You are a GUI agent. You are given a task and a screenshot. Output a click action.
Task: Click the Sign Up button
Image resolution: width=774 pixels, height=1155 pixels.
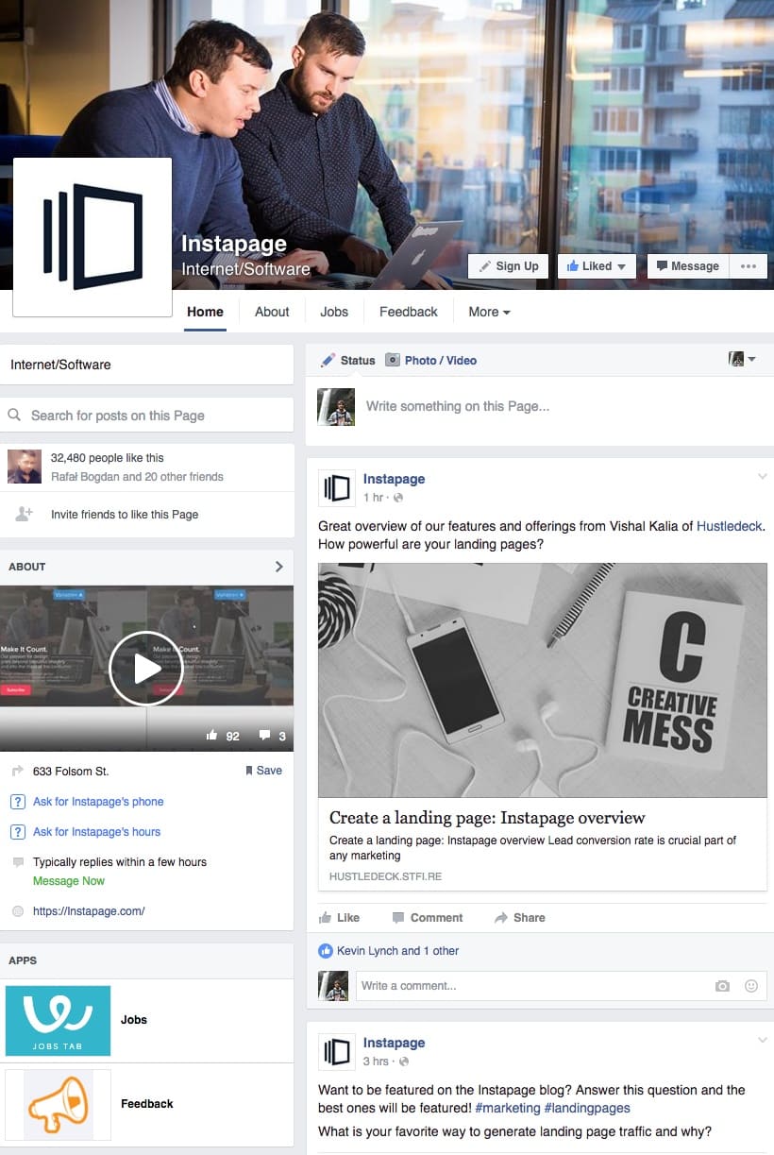point(508,266)
